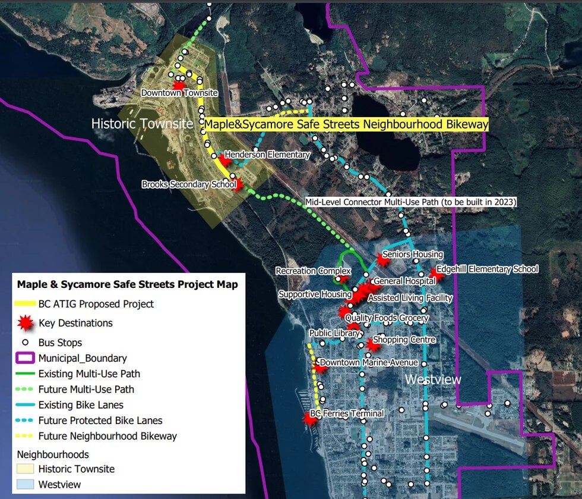Click the Downtown Townsite red star marker
582x499 pixels.
(x=178, y=86)
